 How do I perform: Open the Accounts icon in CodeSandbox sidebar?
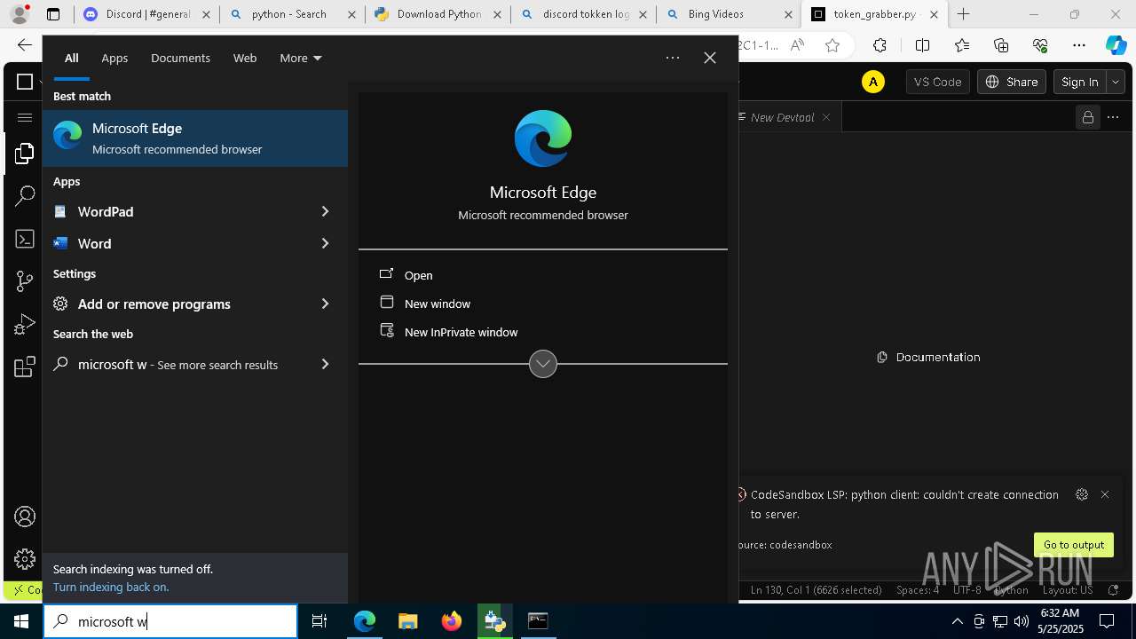click(x=25, y=517)
